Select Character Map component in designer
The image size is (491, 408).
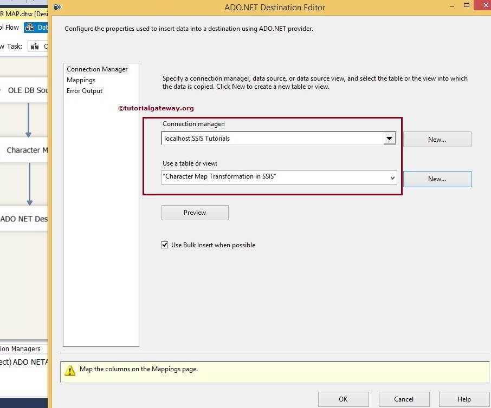click(24, 150)
